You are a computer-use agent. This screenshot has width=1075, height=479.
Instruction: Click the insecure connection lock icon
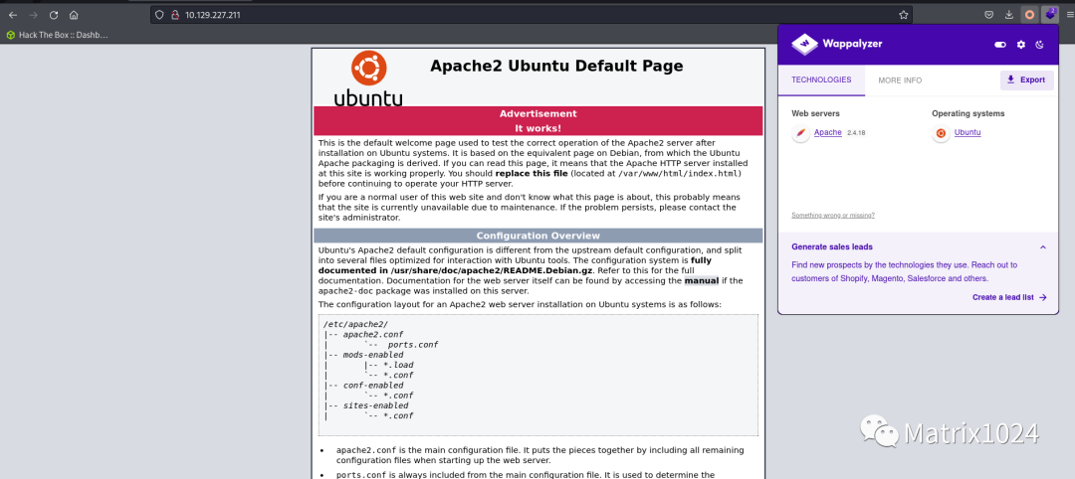[175, 14]
